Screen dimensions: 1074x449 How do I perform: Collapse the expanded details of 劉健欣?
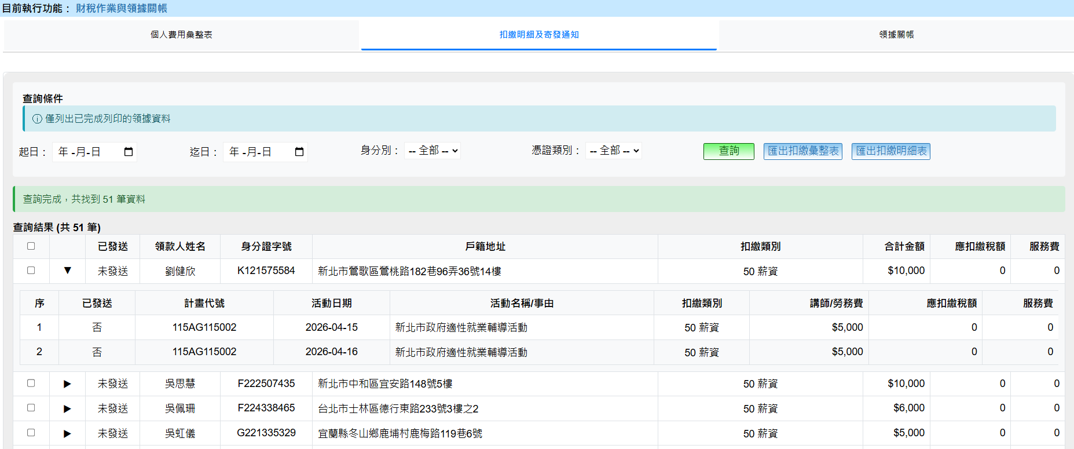coord(67,271)
